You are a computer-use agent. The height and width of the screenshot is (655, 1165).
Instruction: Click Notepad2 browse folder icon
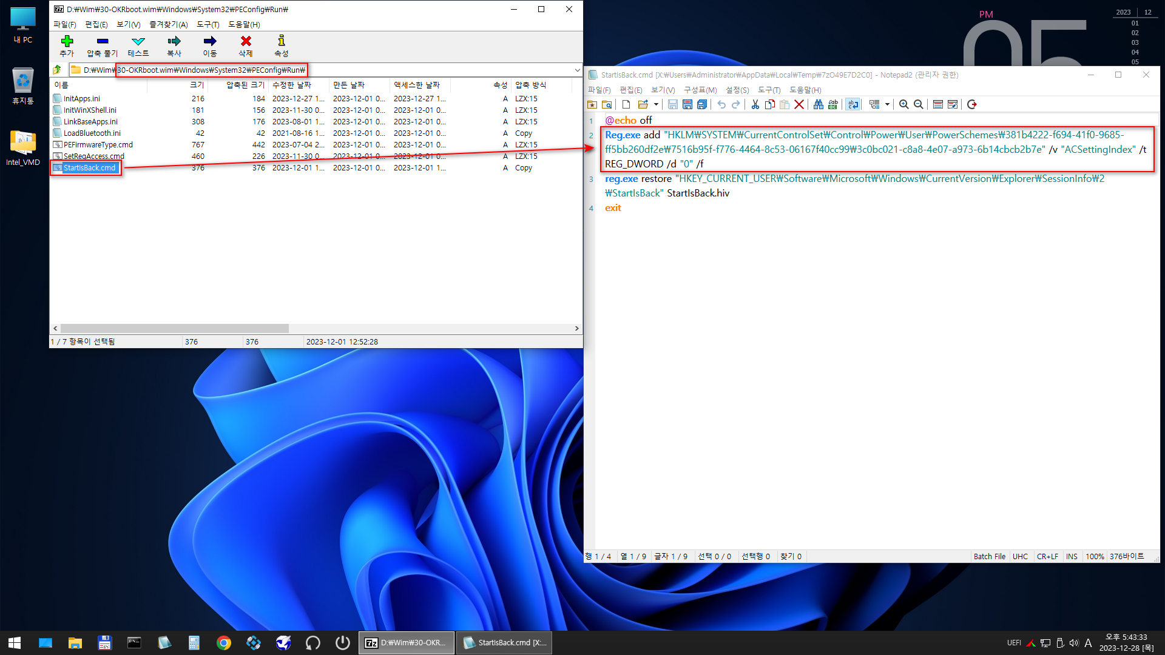pyautogui.click(x=607, y=104)
